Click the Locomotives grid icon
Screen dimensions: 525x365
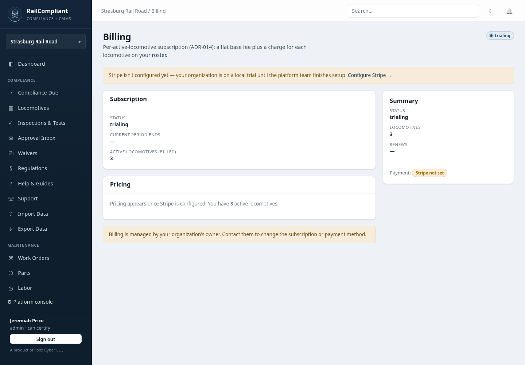click(x=11, y=108)
